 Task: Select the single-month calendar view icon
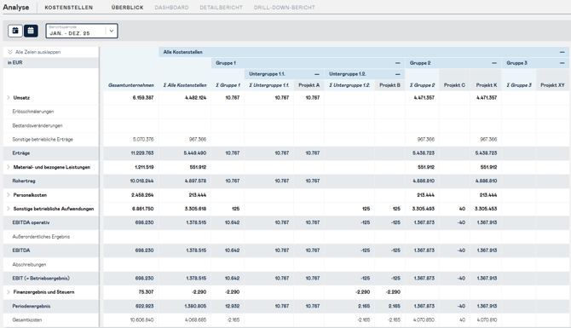coord(15,31)
